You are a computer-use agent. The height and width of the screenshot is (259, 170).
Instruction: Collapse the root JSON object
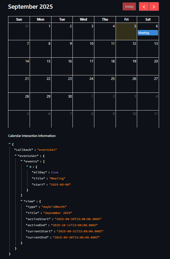(10, 144)
